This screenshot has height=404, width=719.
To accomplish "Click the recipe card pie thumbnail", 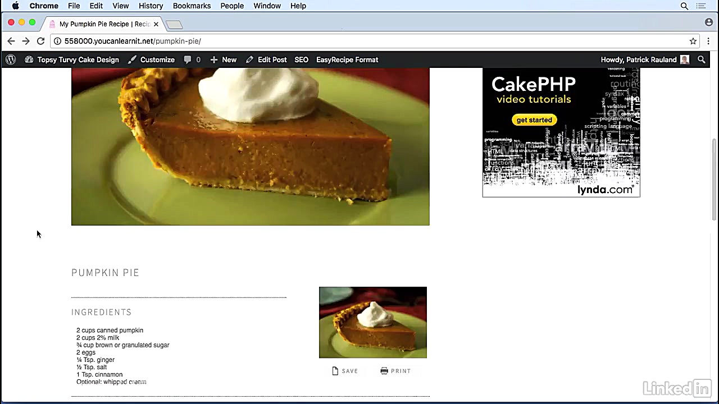I will pos(373,323).
